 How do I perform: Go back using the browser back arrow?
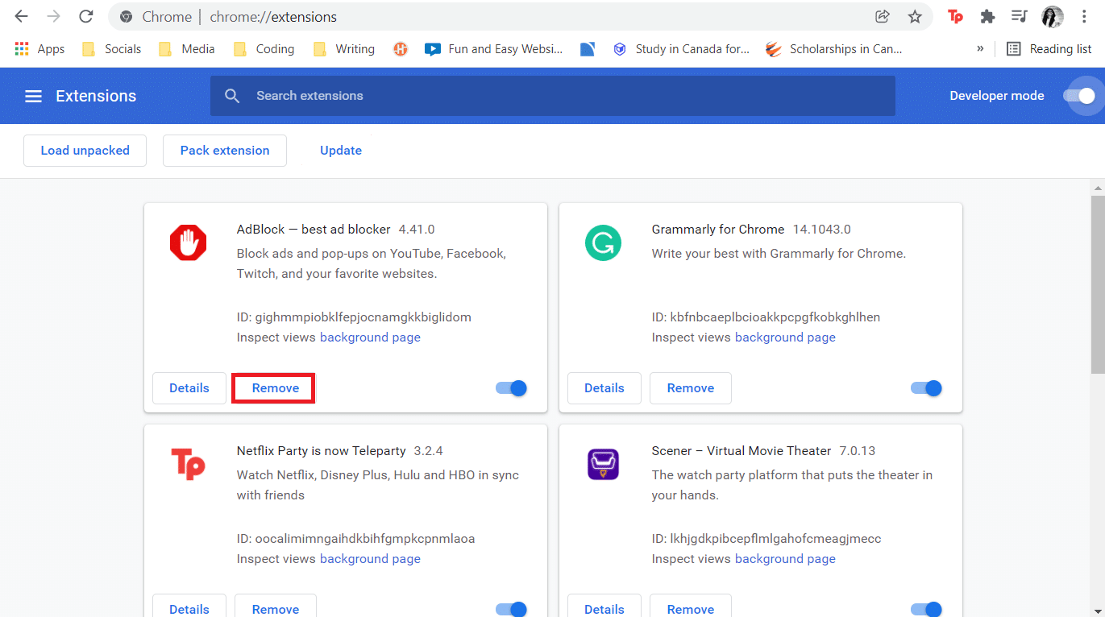(22, 16)
